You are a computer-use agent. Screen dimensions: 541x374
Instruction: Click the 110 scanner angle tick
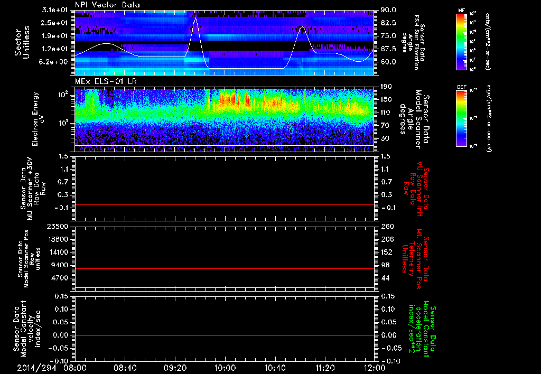tap(386, 113)
